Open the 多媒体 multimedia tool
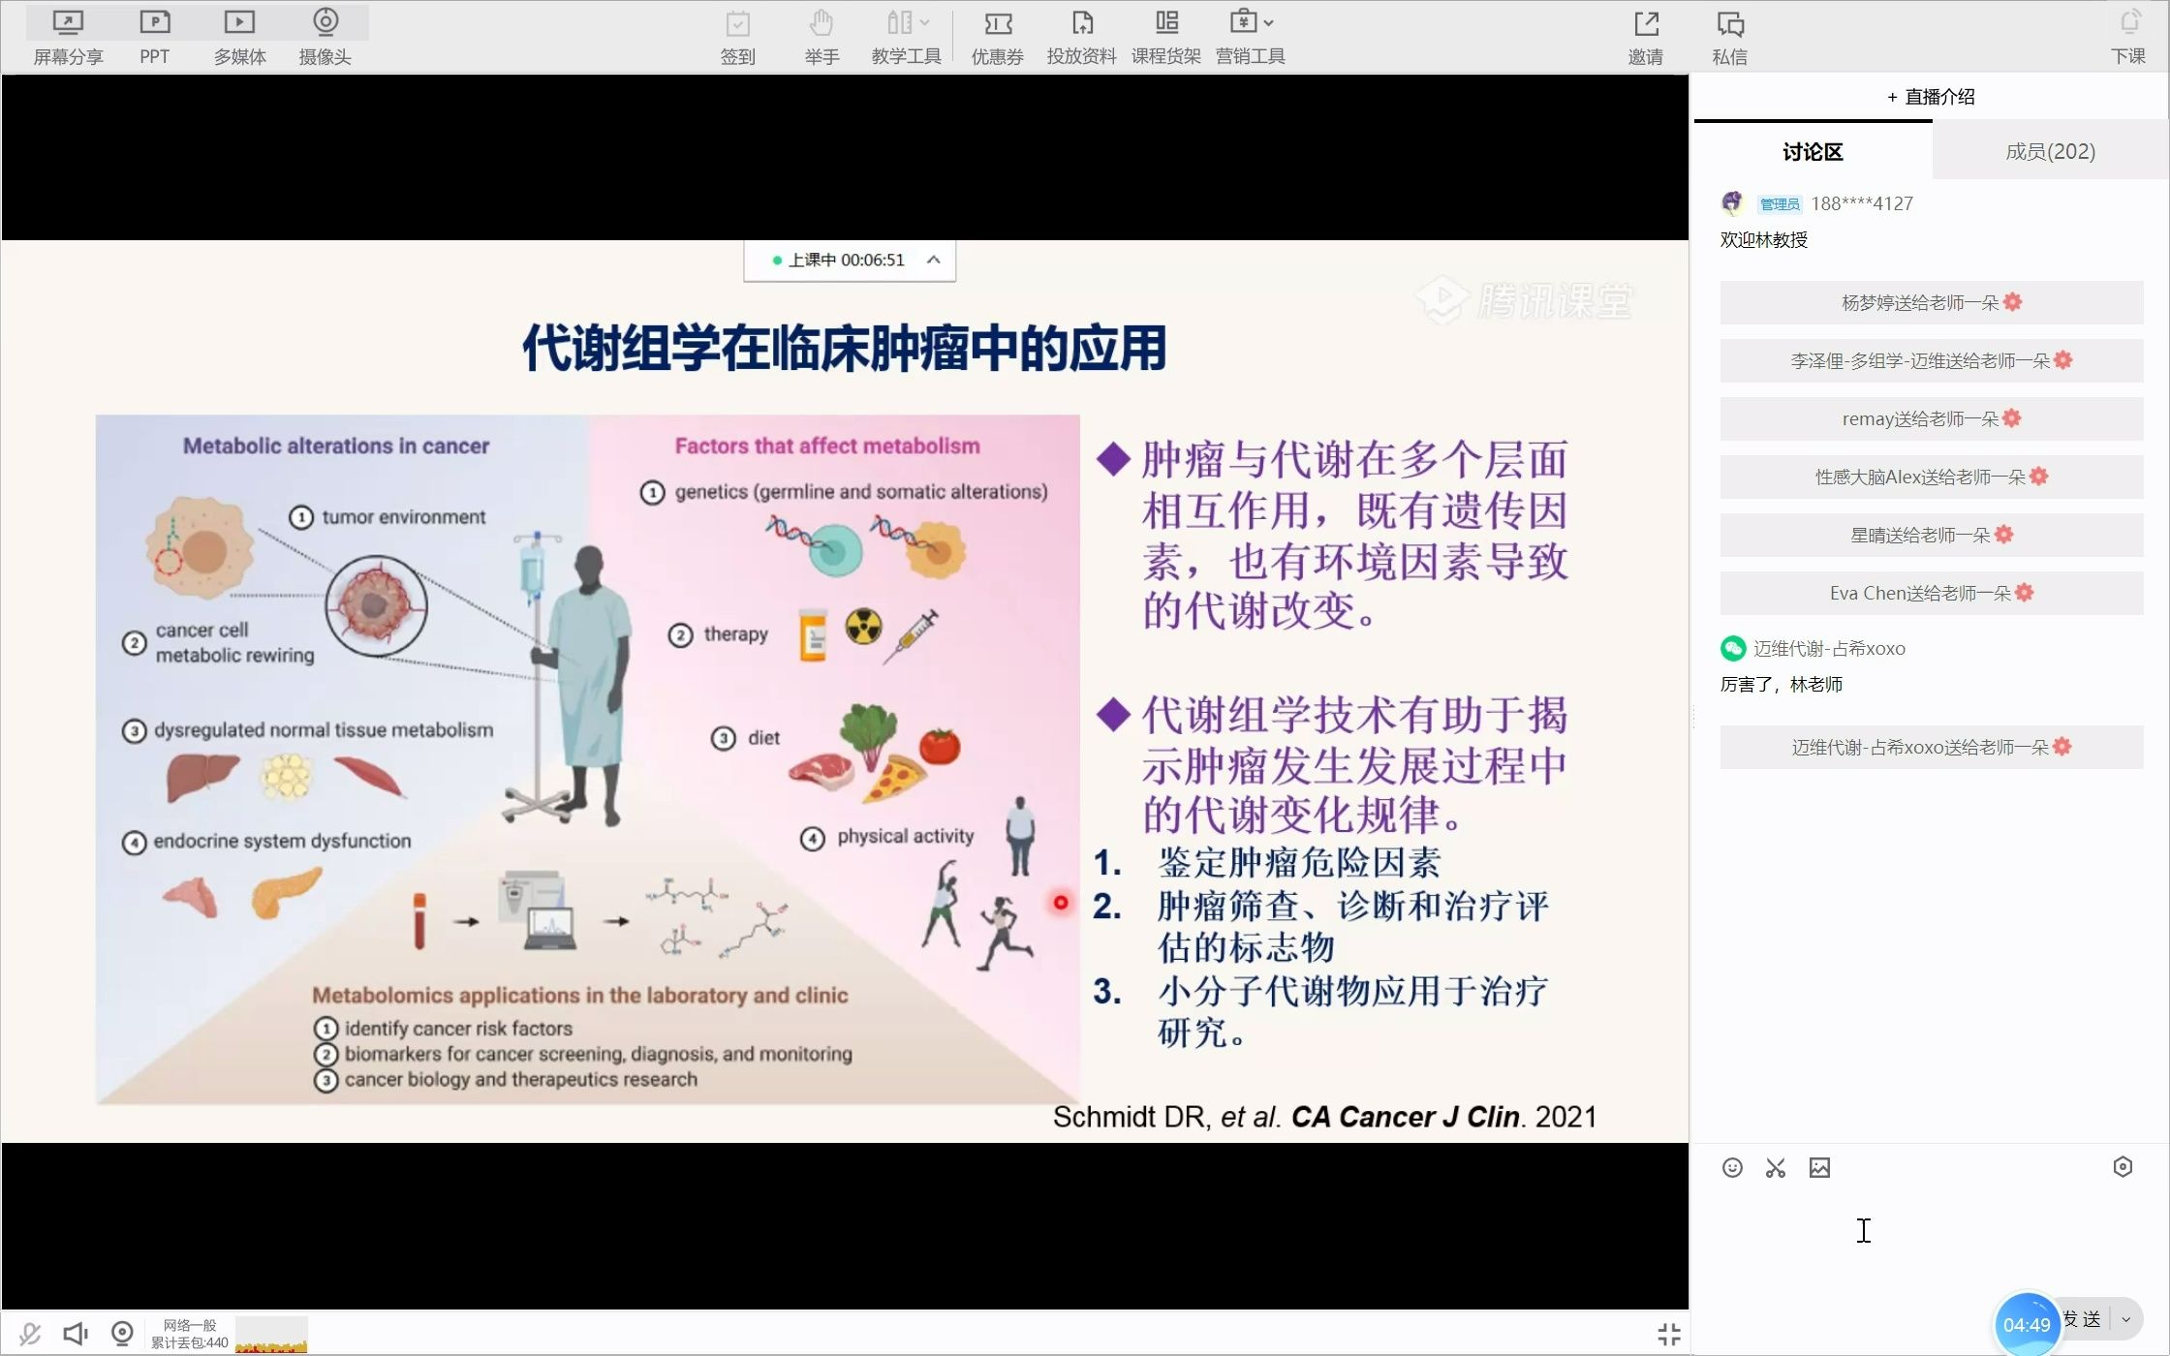 pos(239,37)
